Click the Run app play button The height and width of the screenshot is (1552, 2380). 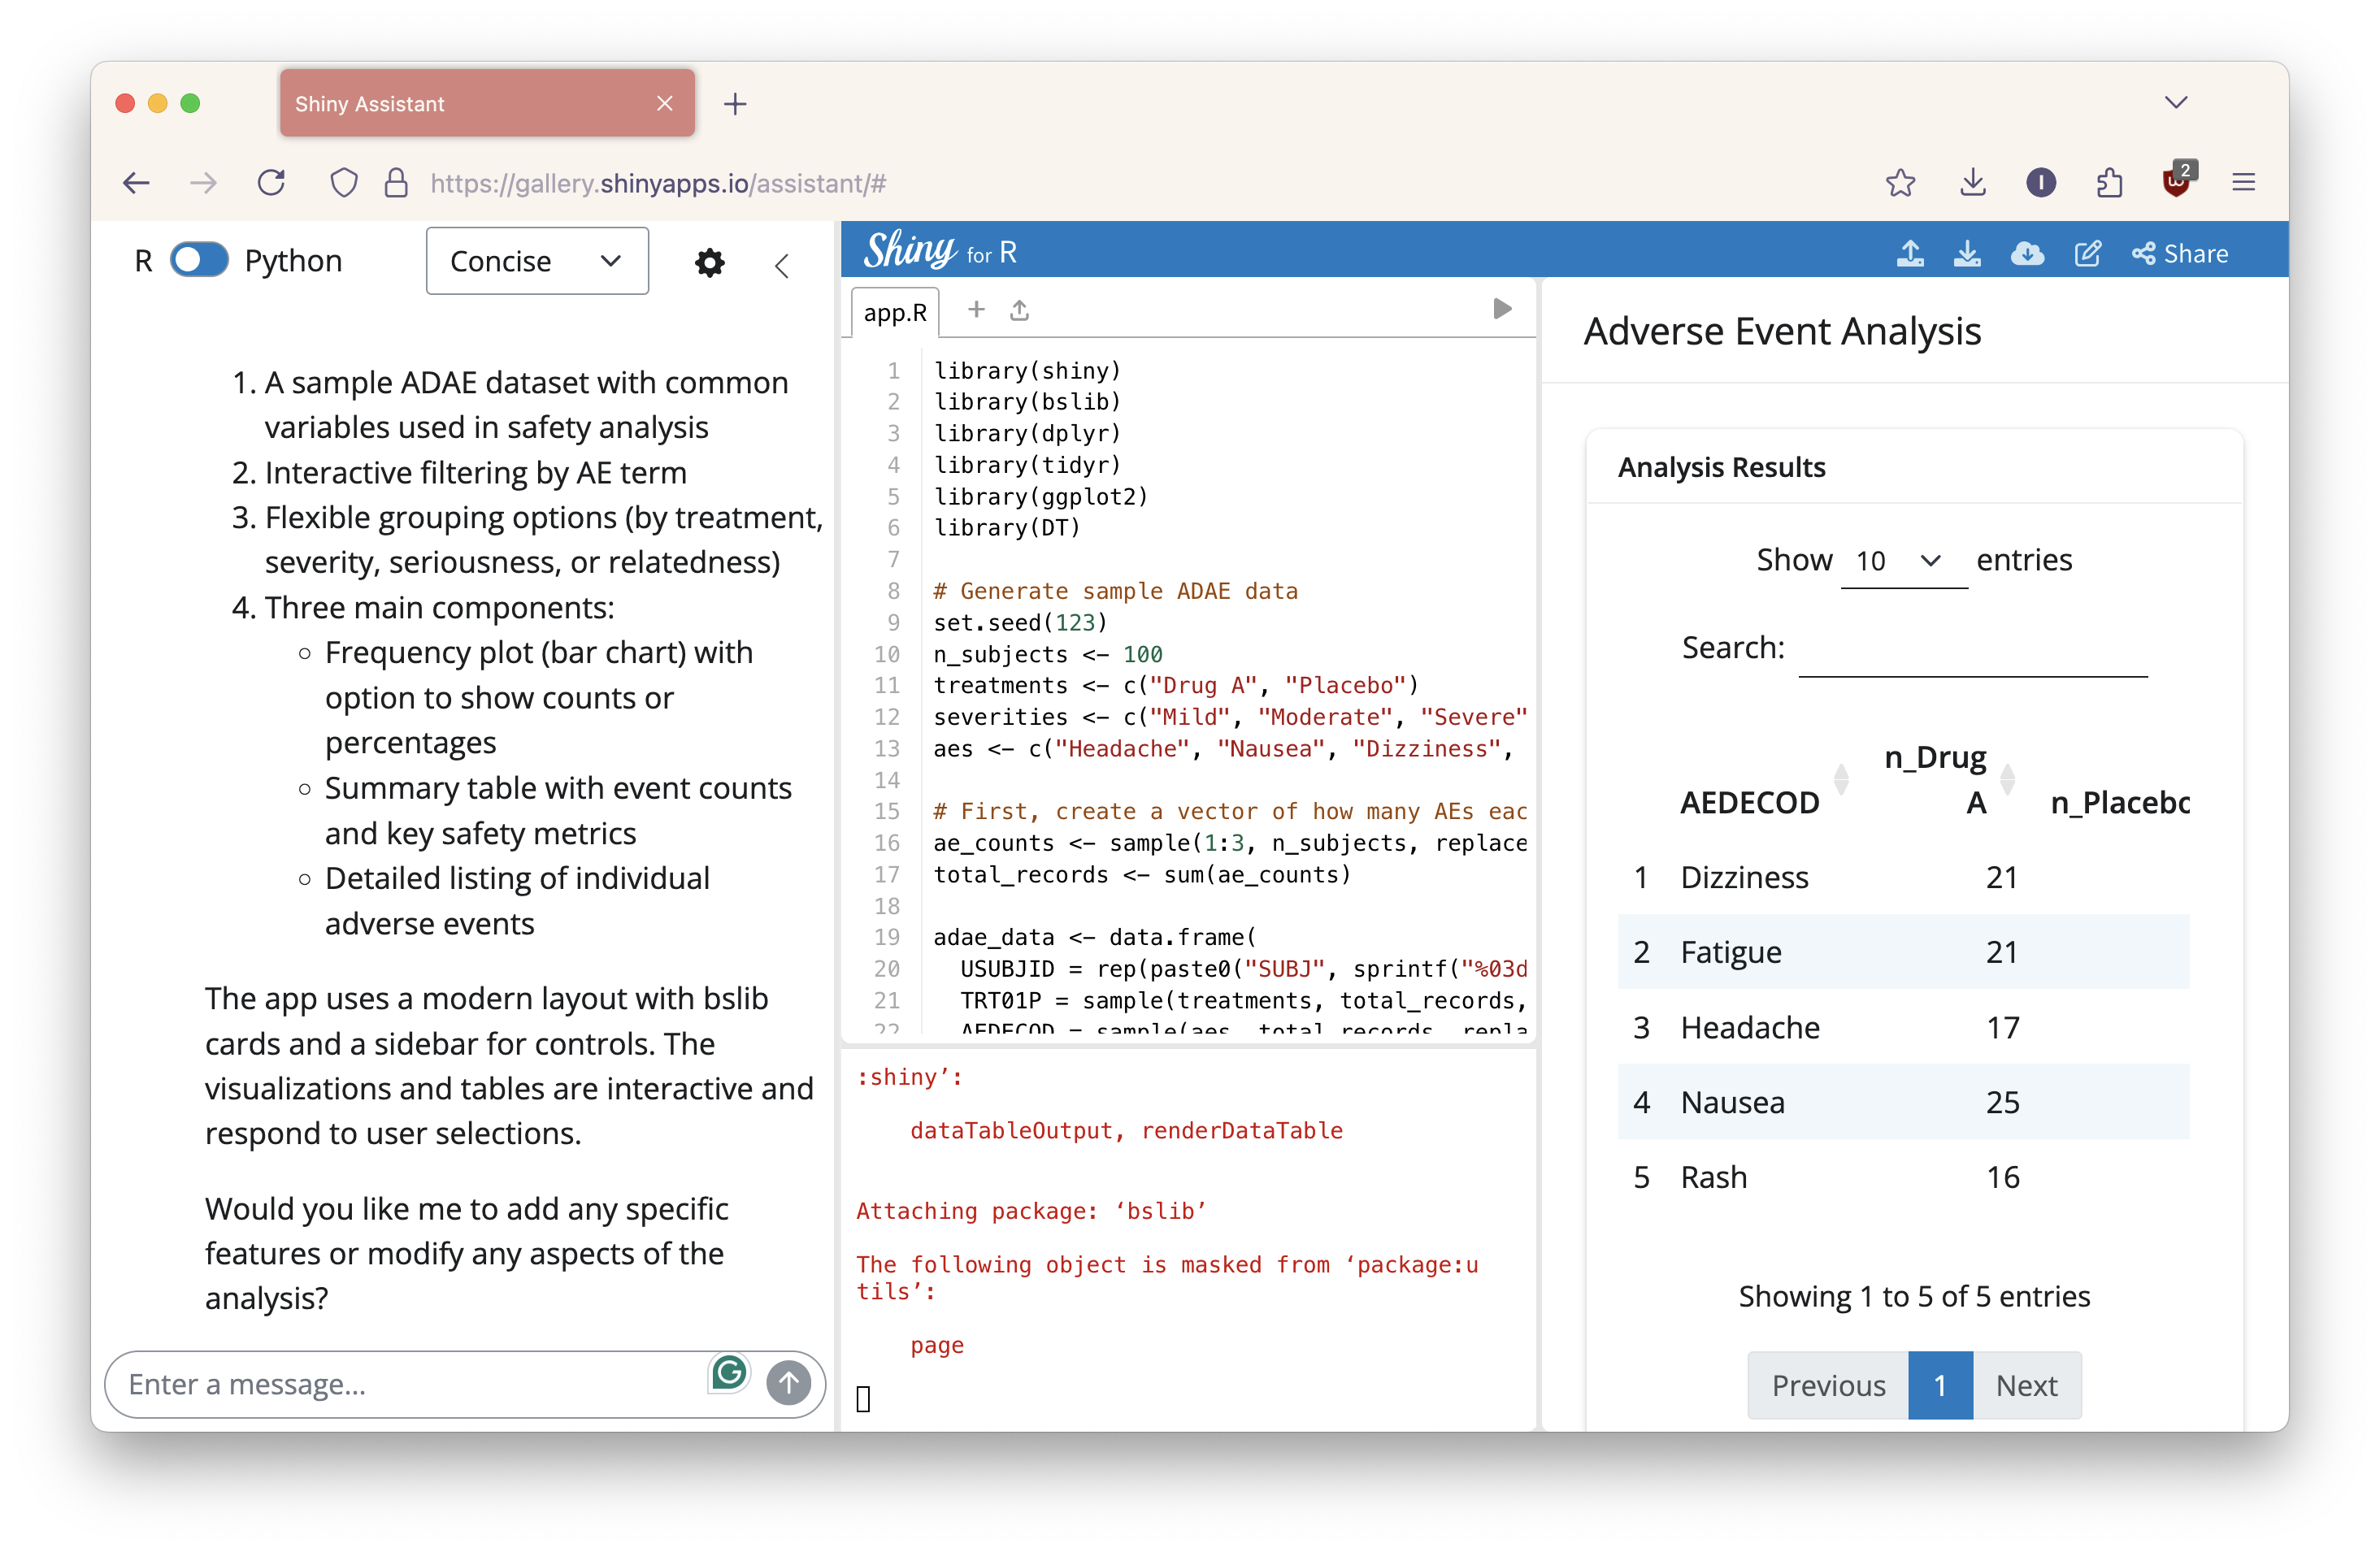[1501, 309]
